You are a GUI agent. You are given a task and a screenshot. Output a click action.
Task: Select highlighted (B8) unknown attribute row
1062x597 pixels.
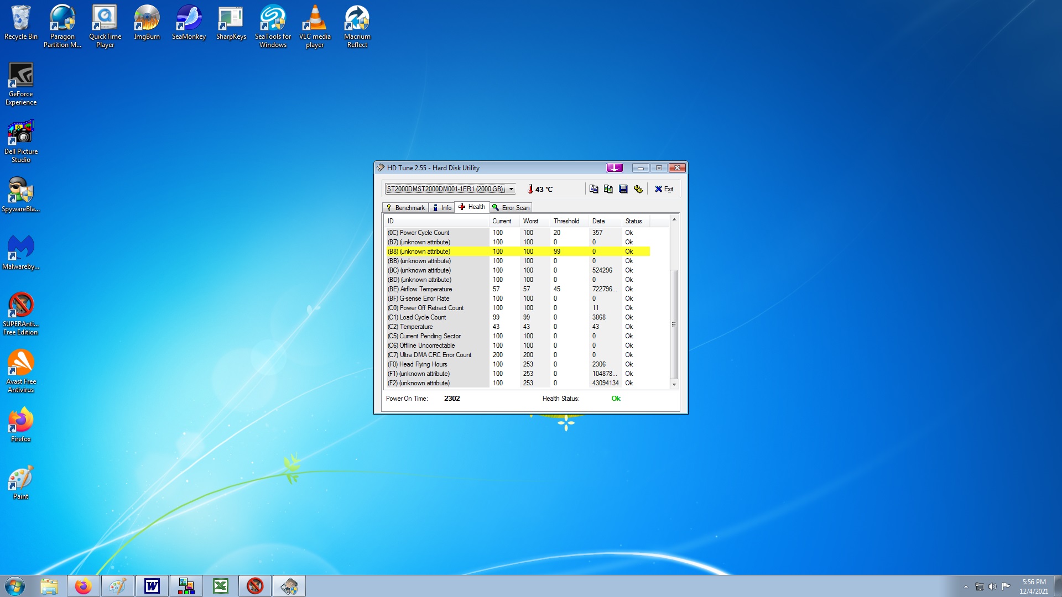click(x=517, y=252)
